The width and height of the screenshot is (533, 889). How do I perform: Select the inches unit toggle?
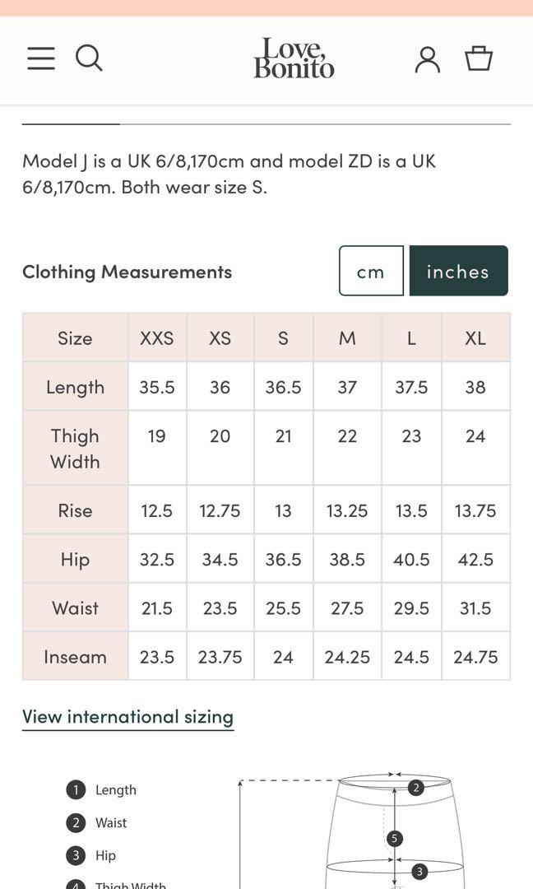[x=458, y=271]
